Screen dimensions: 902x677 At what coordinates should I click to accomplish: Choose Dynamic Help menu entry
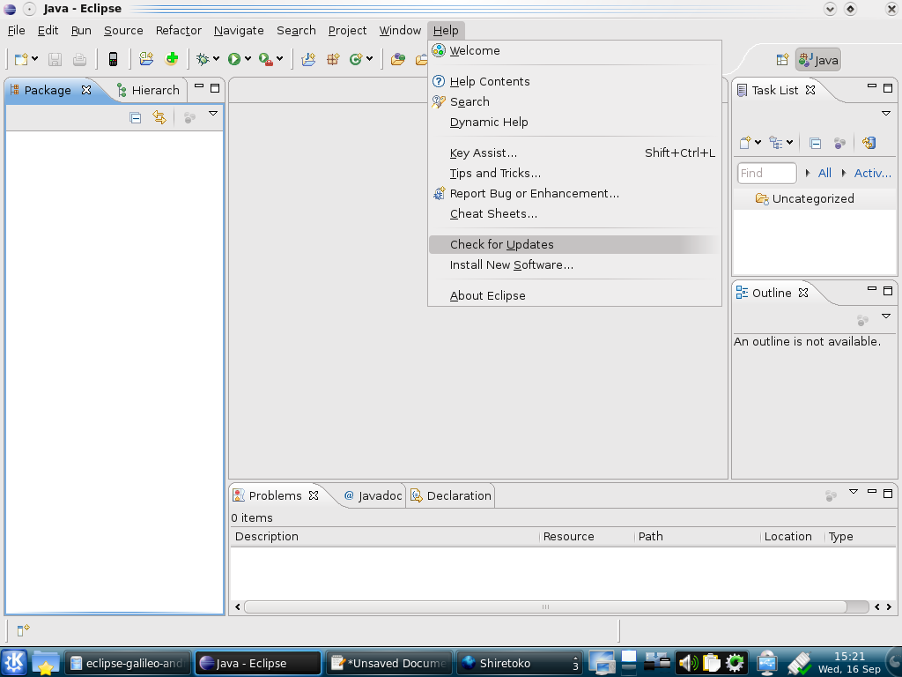pos(574,122)
